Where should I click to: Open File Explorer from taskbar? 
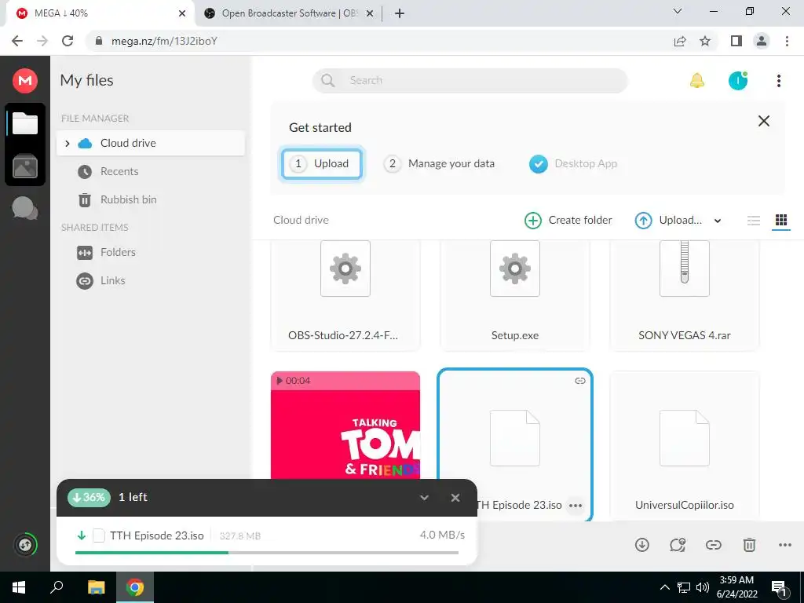coord(96,587)
